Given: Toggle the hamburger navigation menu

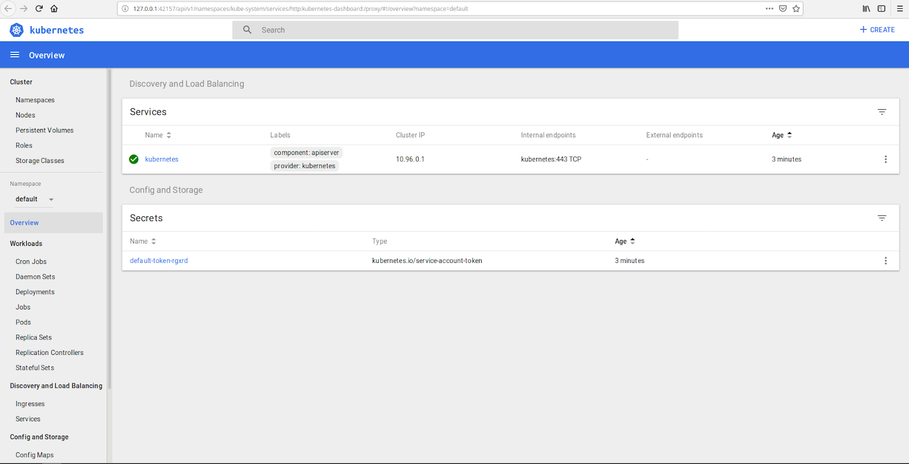Looking at the screenshot, I should [15, 55].
